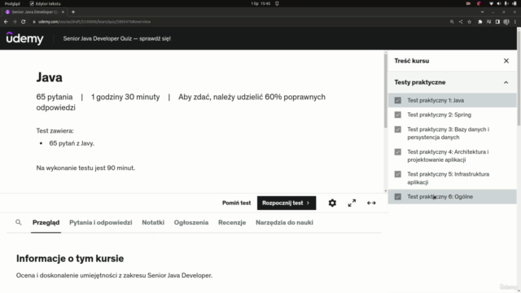
Task: Close the Treść kursu sidebar panel
Action: 506,61
